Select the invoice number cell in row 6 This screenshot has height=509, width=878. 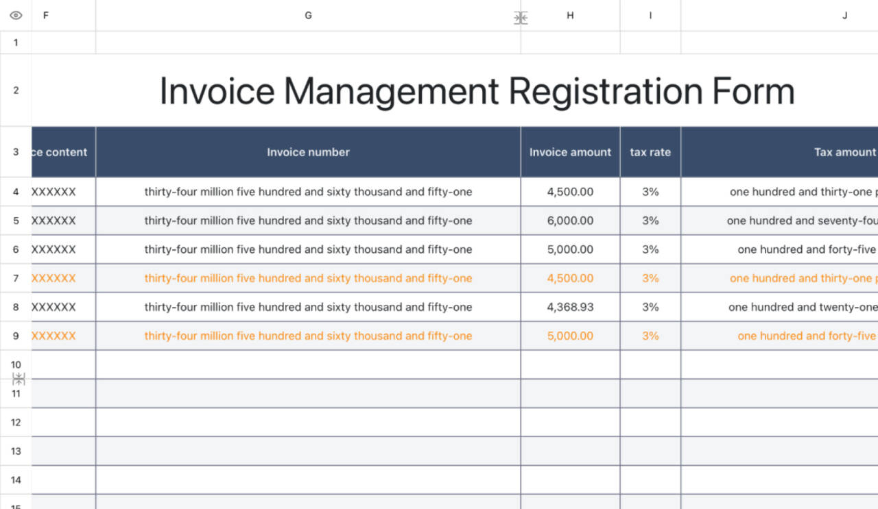click(308, 249)
